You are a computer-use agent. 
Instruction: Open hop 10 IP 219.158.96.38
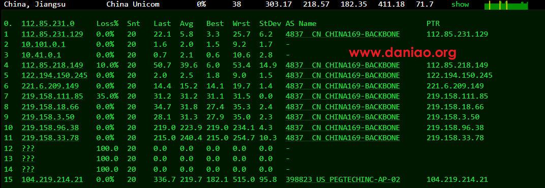pos(50,128)
